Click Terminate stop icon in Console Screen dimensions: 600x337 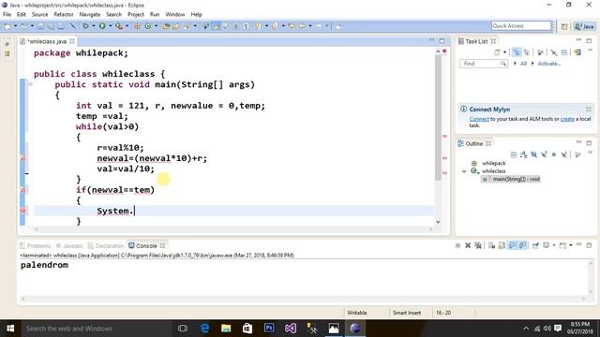coord(457,245)
